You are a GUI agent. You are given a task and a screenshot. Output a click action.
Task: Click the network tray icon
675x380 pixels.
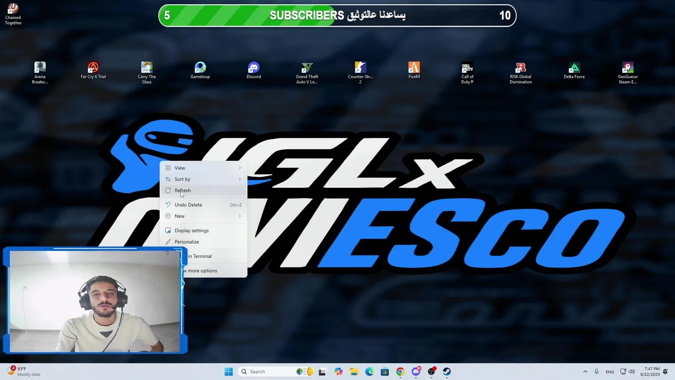623,372
